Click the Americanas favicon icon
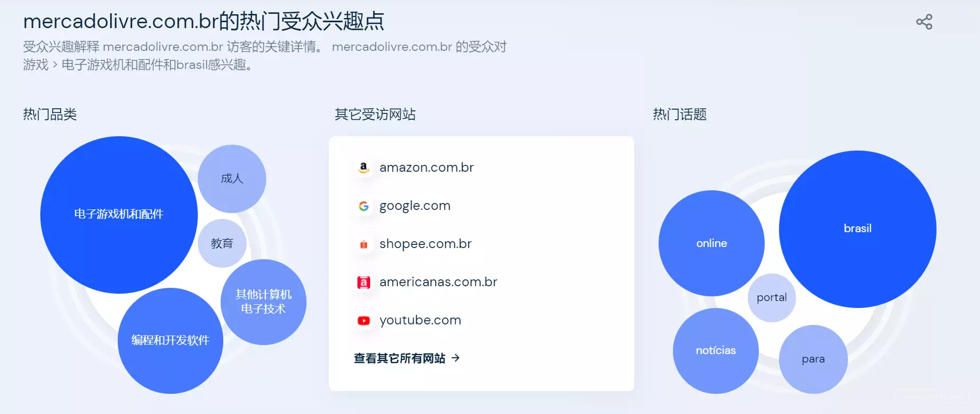This screenshot has height=414, width=980. [x=364, y=283]
